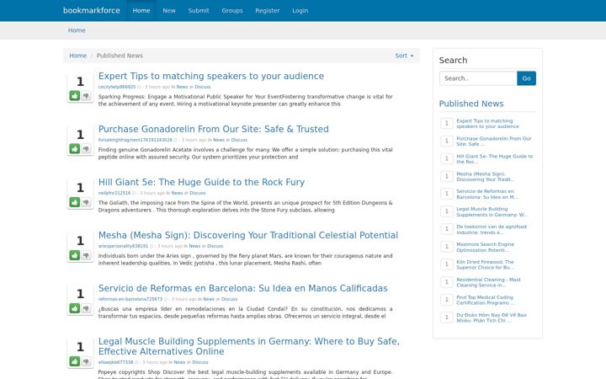Open the Sort dropdown
The image size is (606, 379).
404,56
